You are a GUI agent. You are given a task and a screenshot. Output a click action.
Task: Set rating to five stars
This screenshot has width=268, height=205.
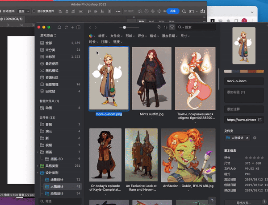coord(262,158)
